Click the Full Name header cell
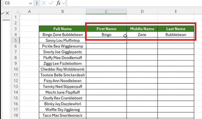 (63, 29)
